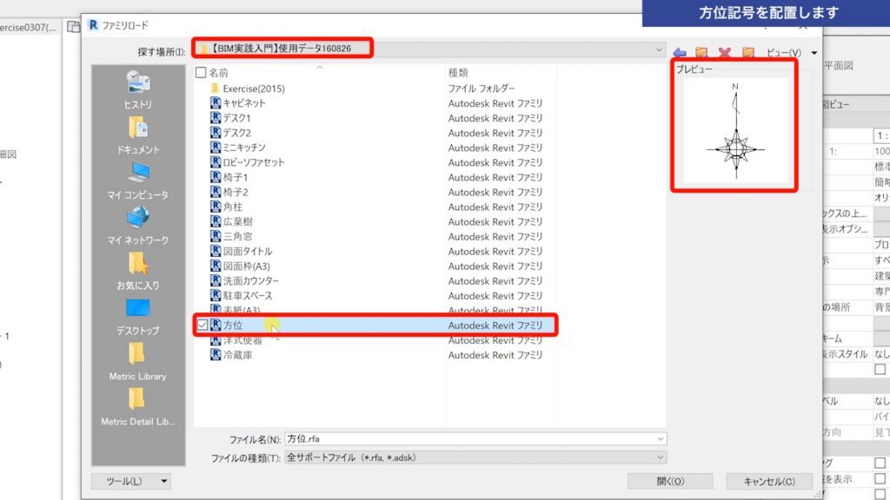Click the 開く(O) button
Image resolution: width=890 pixels, height=500 pixels.
[669, 480]
